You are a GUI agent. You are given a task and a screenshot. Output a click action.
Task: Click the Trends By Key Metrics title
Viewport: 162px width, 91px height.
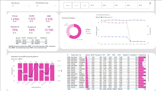click(x=103, y=15)
